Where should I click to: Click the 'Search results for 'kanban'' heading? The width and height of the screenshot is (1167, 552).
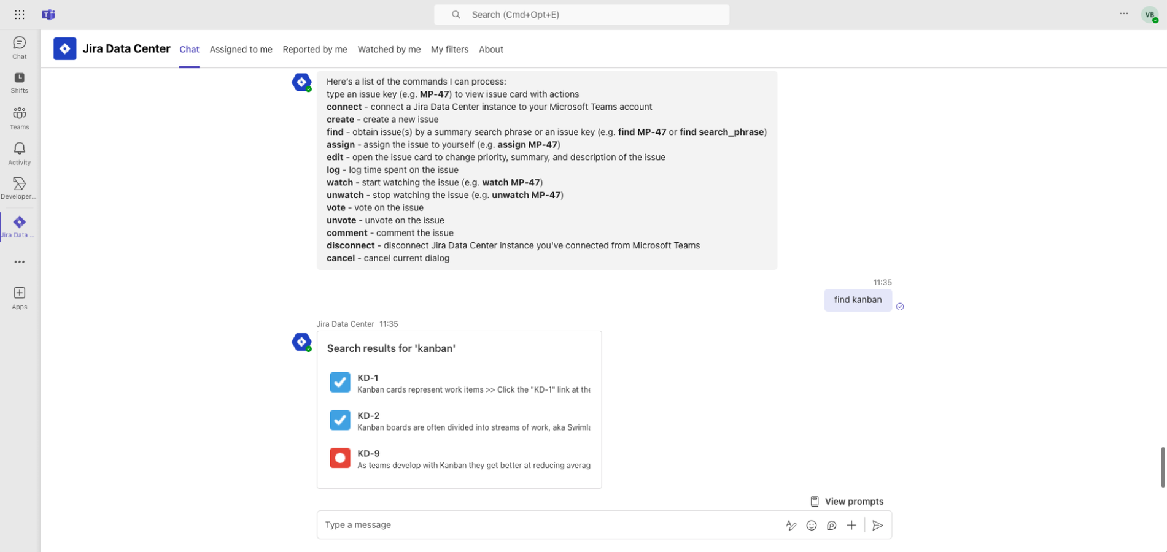click(391, 348)
